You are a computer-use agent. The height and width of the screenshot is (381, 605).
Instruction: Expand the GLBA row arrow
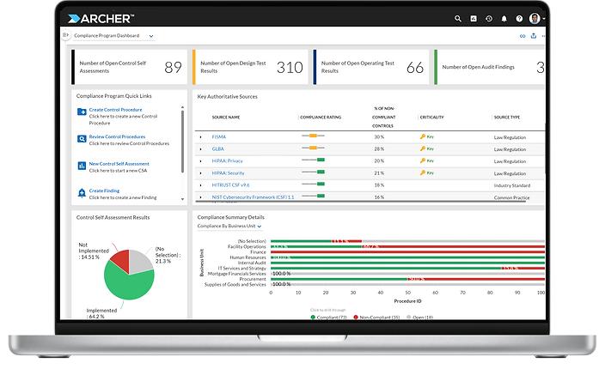tap(200, 149)
